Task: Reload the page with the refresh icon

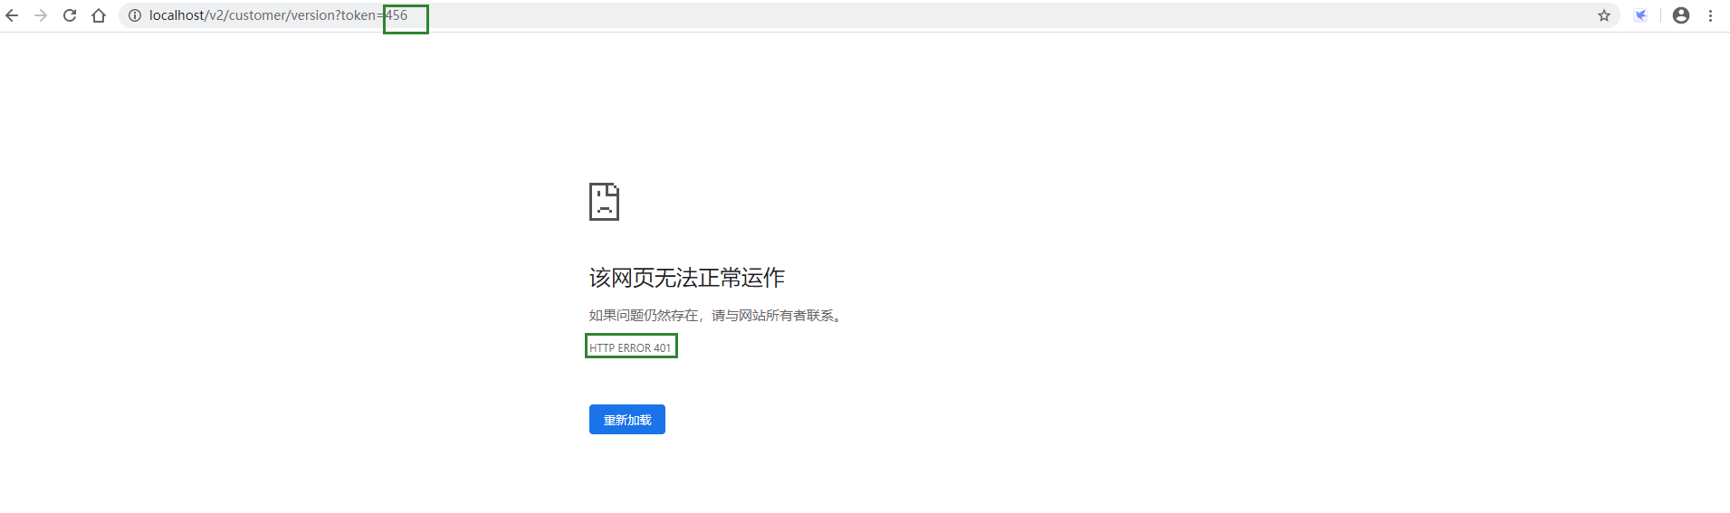Action: [x=70, y=15]
